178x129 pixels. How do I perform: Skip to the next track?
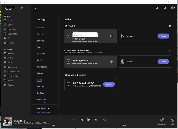tap(96, 120)
